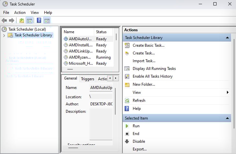The width and height of the screenshot is (236, 154).
Task: Switch to the Triggers tab
Action: 87,79
